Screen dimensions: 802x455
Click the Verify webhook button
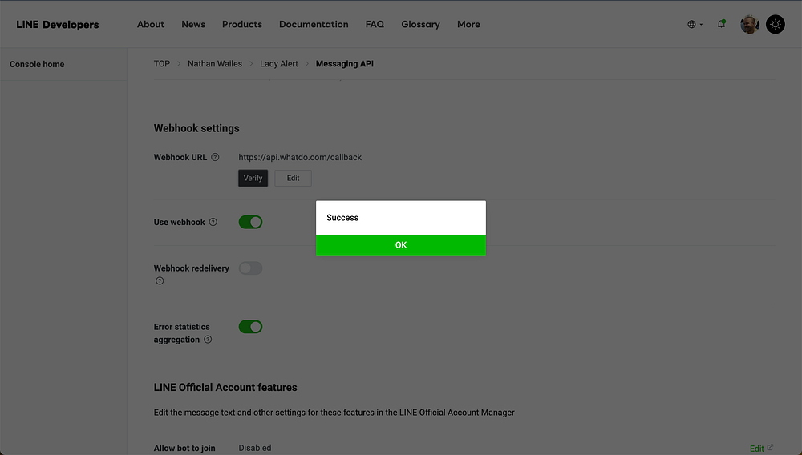click(x=253, y=178)
